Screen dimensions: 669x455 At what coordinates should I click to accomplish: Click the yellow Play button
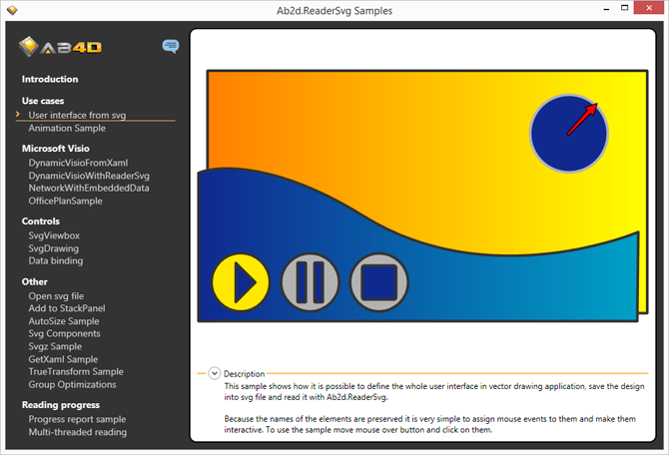tap(241, 282)
